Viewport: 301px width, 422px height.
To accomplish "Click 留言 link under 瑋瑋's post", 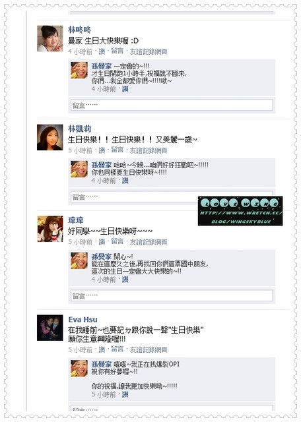I will tap(117, 241).
